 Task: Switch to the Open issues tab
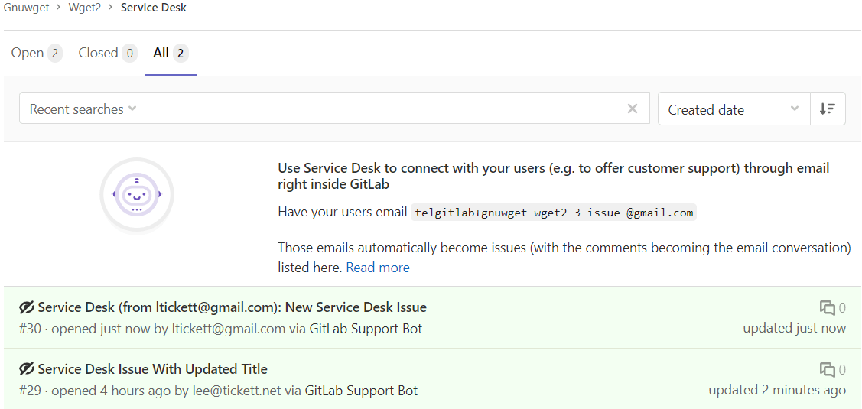[36, 53]
